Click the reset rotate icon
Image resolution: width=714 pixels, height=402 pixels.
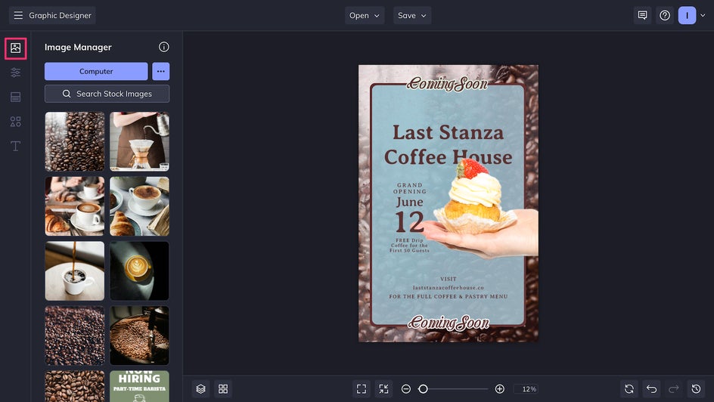629,389
